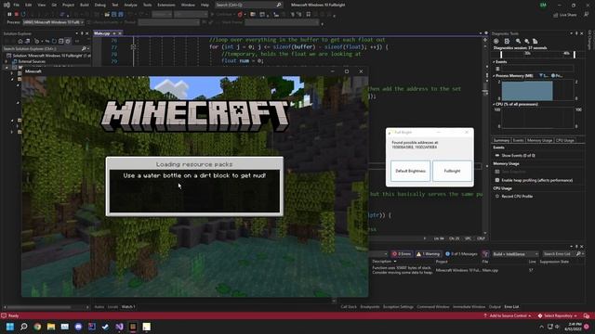Click Solution Explorer search magnifier icon
The height and width of the screenshot is (334, 595).
(84, 48)
